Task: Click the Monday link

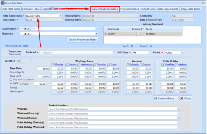Action: tap(59, 64)
